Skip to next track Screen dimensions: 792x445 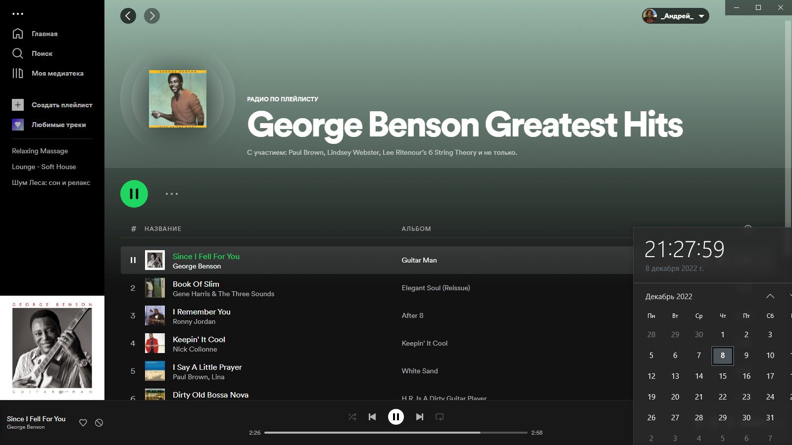click(420, 417)
